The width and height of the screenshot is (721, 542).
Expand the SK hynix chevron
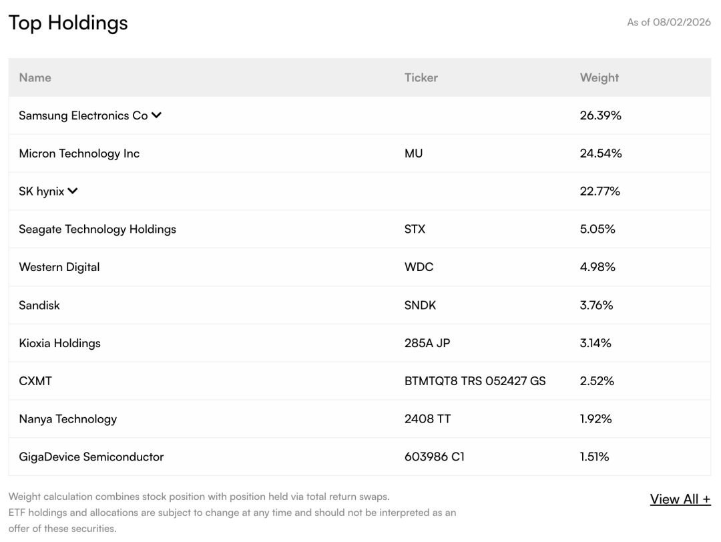[x=73, y=192]
